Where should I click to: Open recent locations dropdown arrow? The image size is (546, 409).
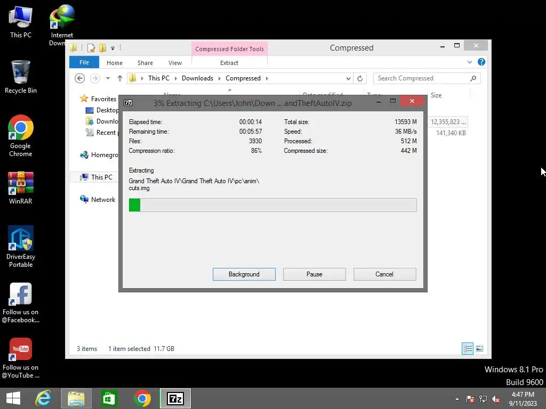108,78
